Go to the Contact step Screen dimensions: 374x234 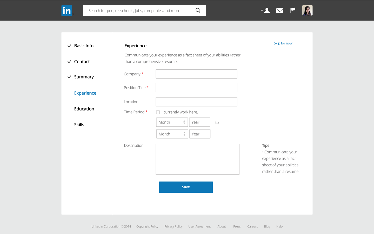(82, 62)
